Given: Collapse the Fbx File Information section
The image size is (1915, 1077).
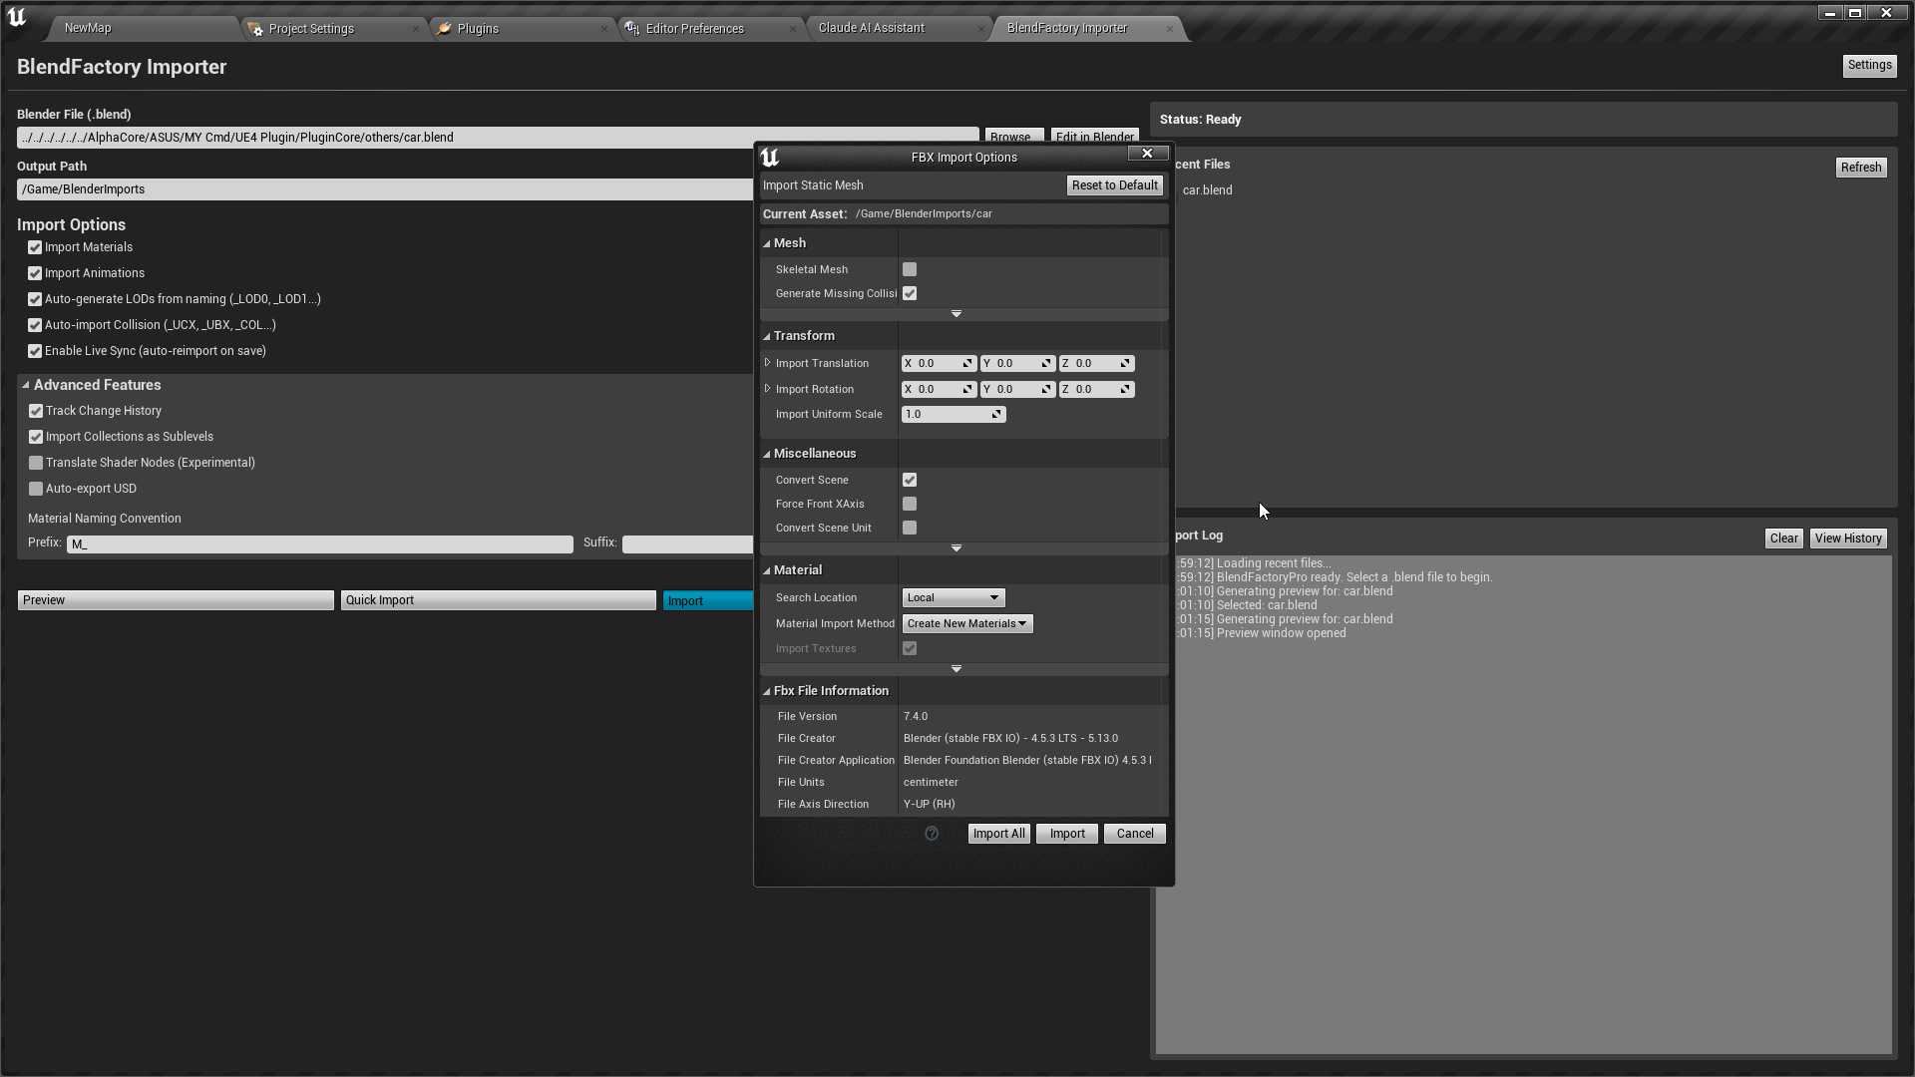Looking at the screenshot, I should coord(767,691).
